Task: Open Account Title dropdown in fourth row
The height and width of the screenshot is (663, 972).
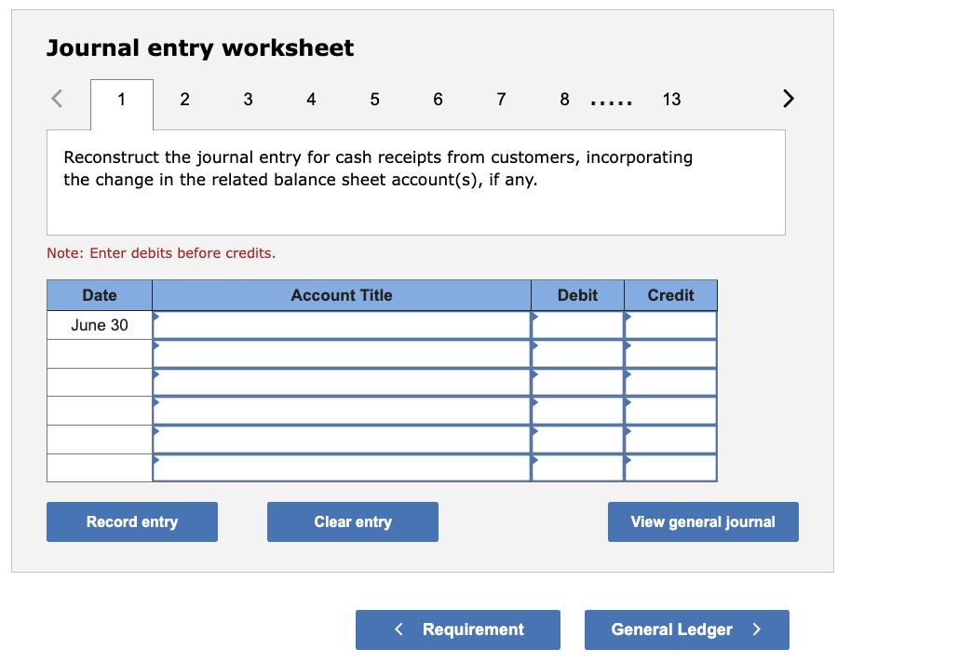Action: [342, 411]
